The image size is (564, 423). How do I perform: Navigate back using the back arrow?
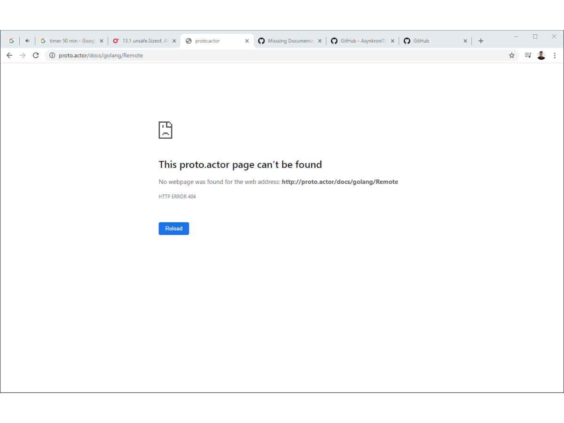click(x=9, y=55)
